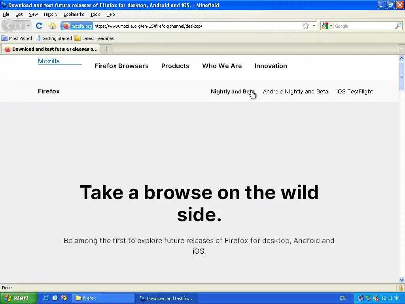Screen dimensions: 405x304
Task: Open the Edit menu
Action: 19,15
